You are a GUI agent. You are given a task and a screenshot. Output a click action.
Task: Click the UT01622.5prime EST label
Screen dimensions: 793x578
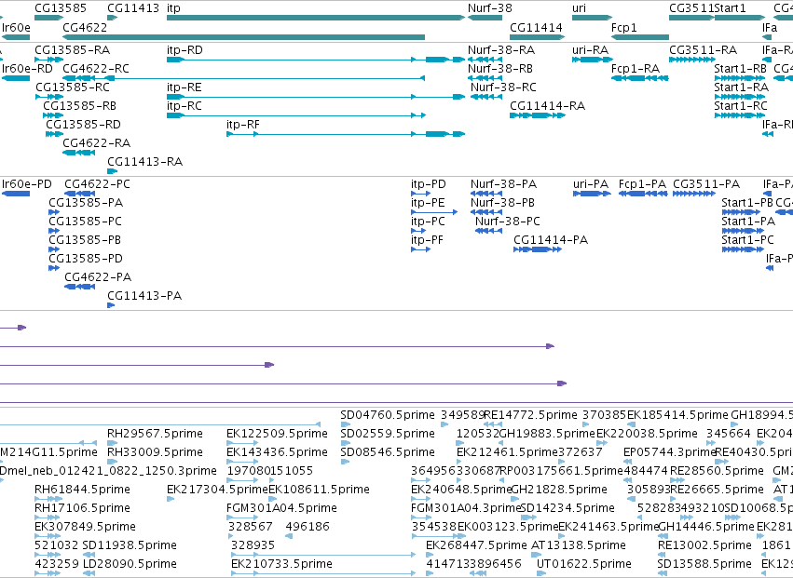[584, 564]
